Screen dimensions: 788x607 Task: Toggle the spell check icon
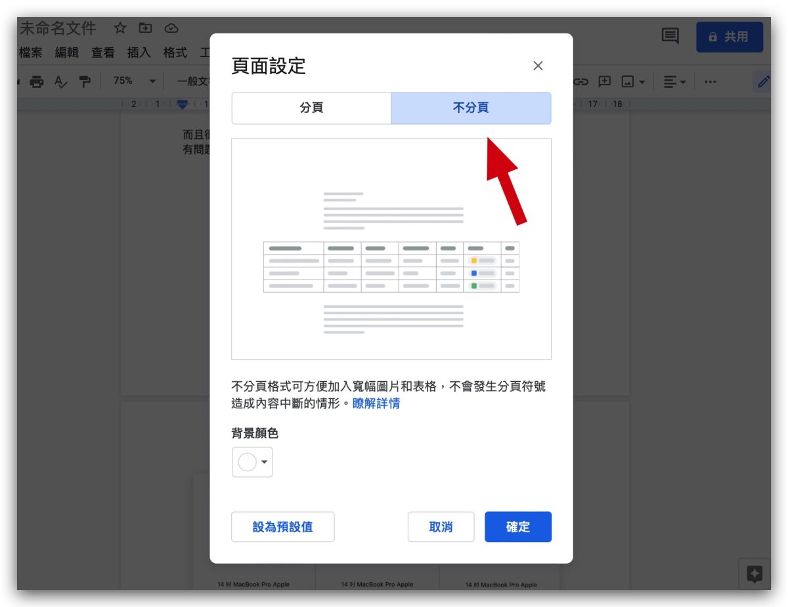point(60,81)
